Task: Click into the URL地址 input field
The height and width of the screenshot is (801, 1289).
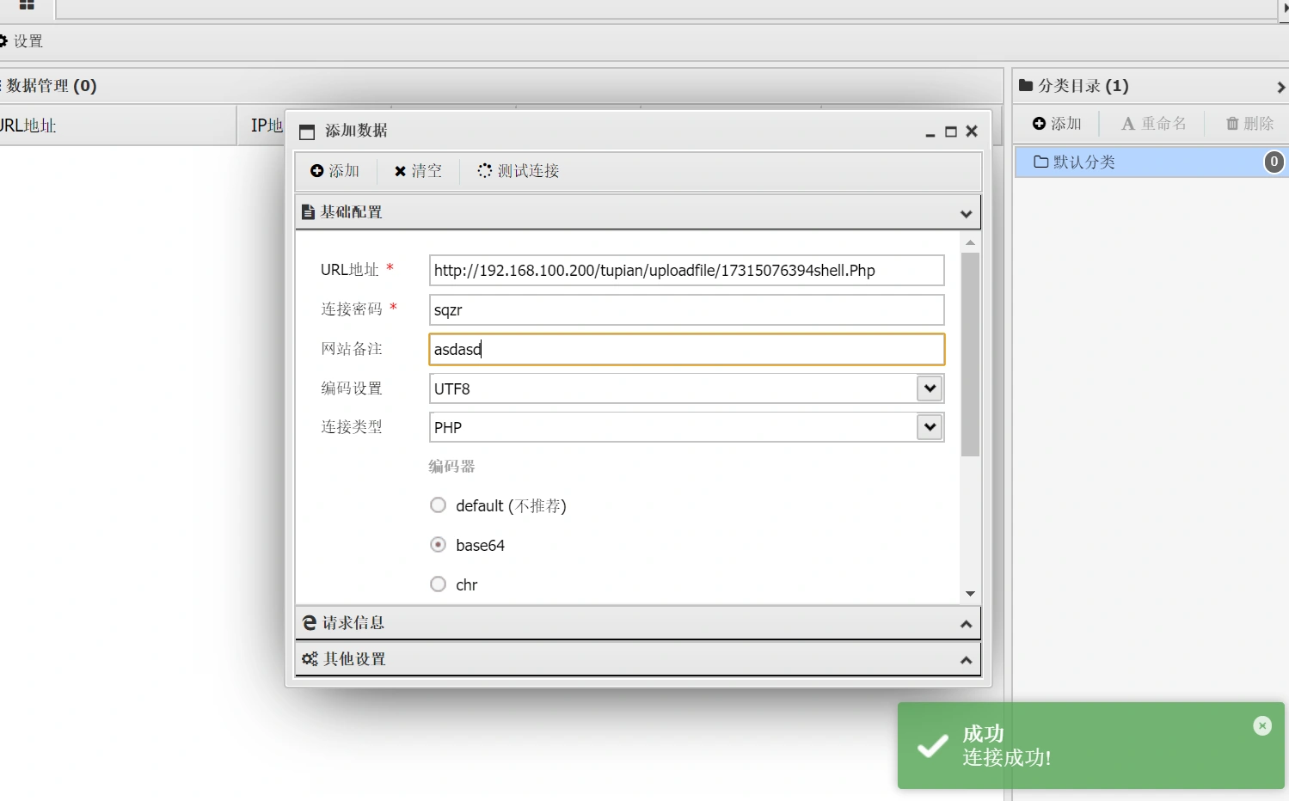Action: [685, 271]
